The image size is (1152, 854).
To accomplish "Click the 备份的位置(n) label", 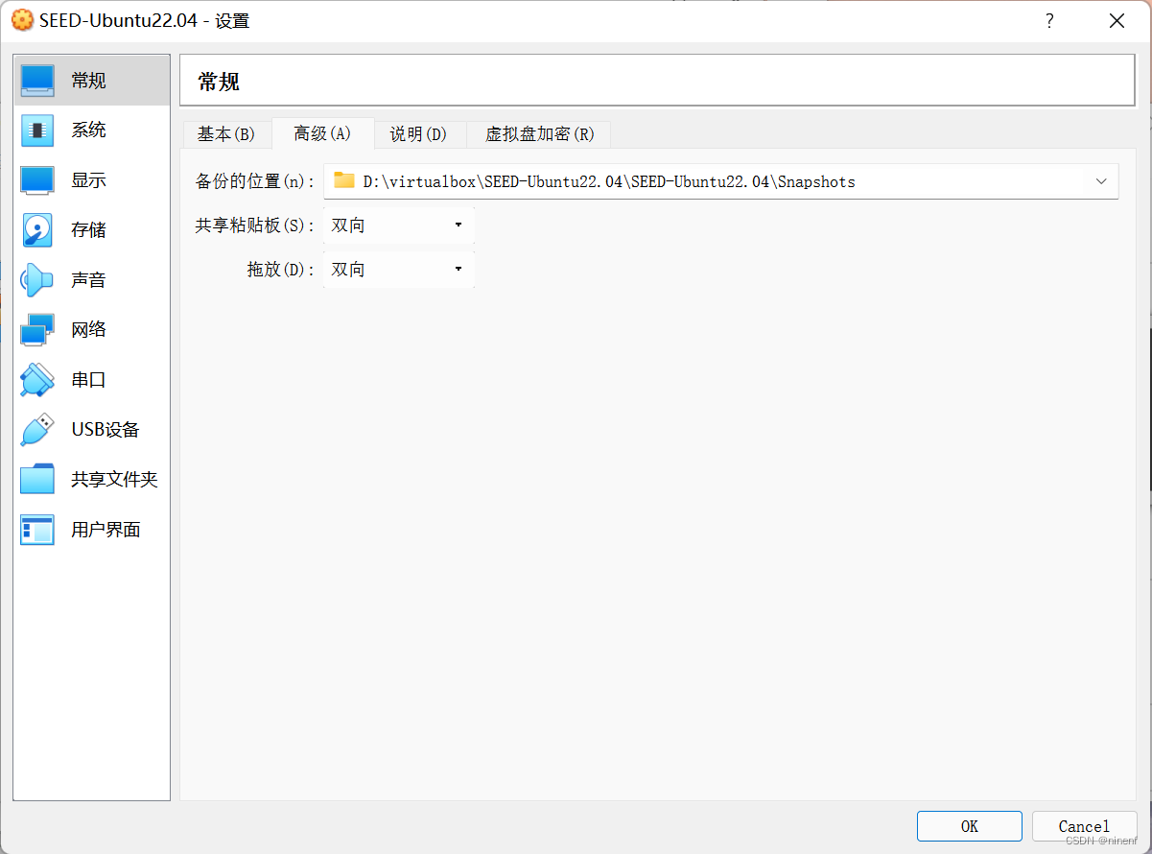I will 255,181.
